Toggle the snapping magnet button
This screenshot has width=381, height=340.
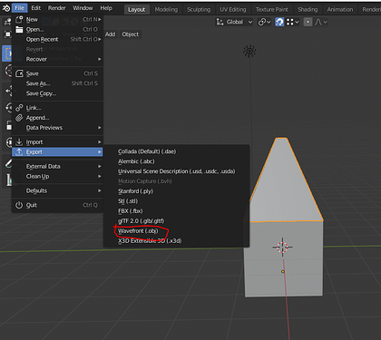(279, 22)
